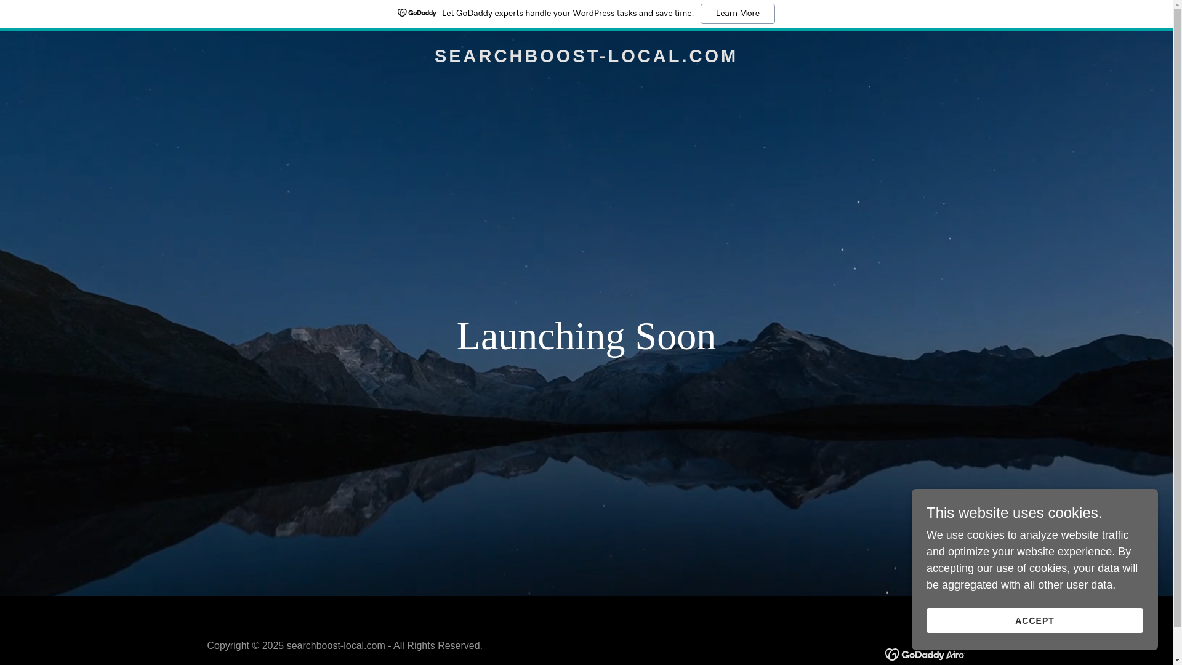Image resolution: width=1182 pixels, height=665 pixels.
Task: Click the GoDaddy Airo logo in footer
Action: coord(924,655)
